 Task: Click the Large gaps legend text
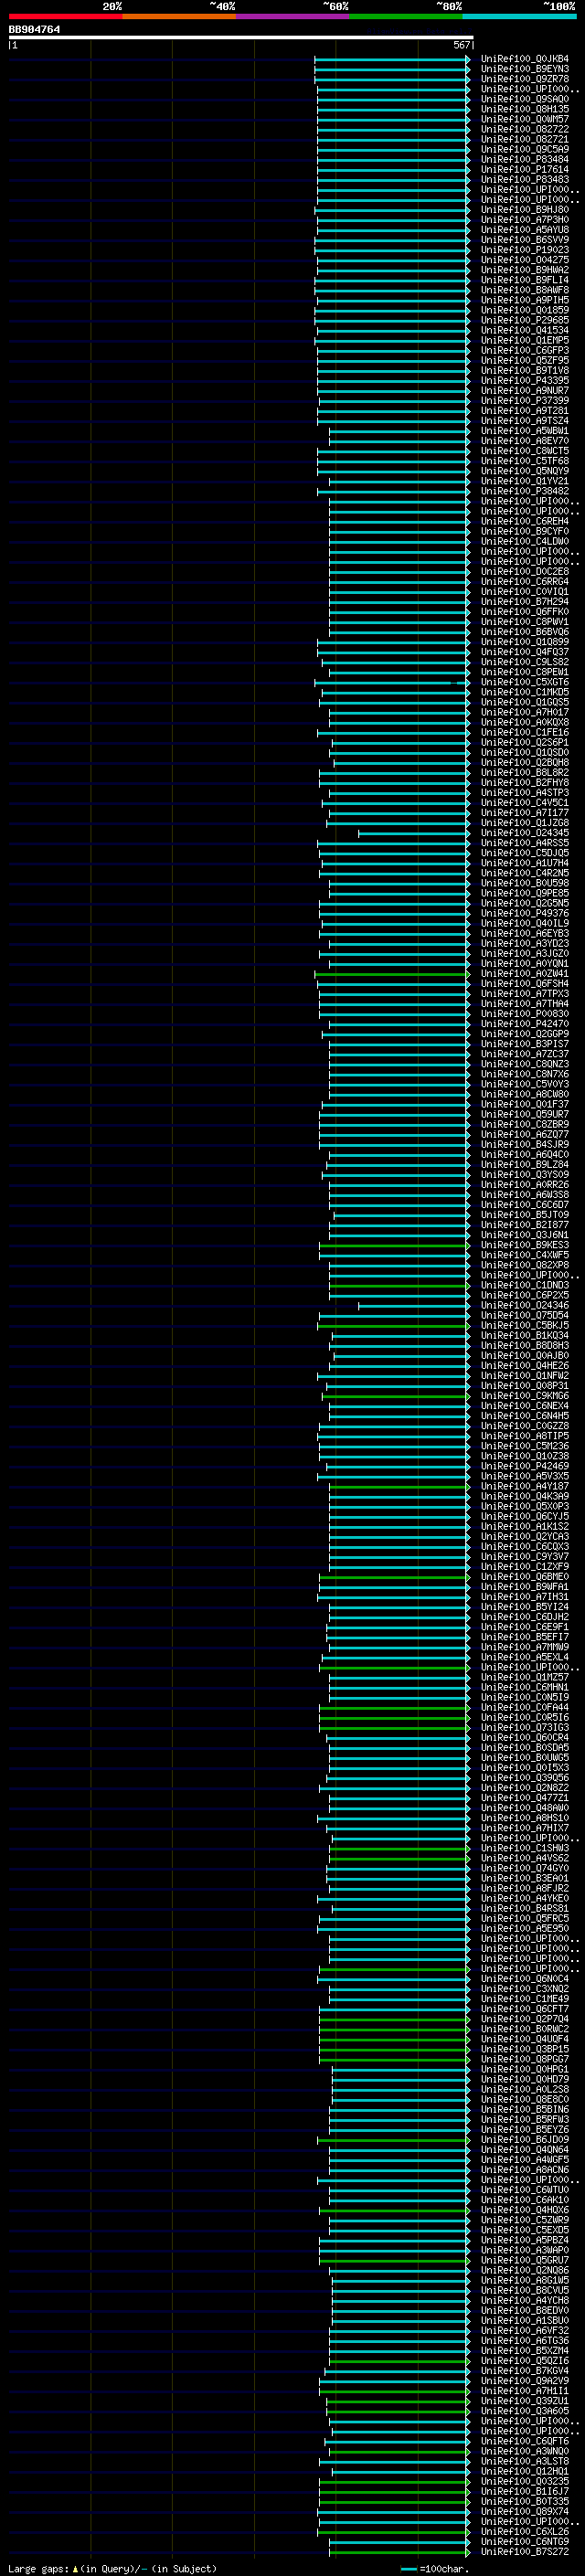point(112,2568)
